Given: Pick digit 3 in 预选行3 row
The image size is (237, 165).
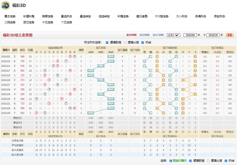Looking at the screenshot, I should (49, 127).
